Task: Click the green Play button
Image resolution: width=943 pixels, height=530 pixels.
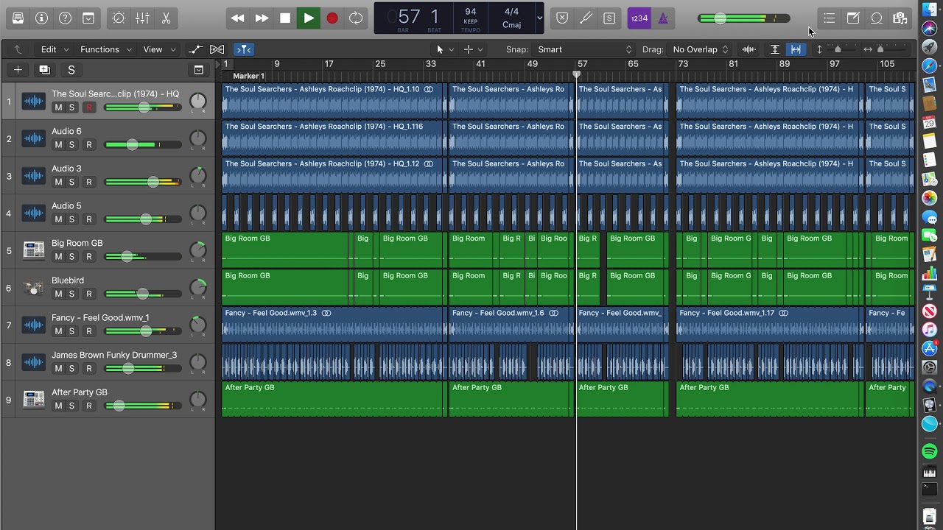Action: [309, 18]
